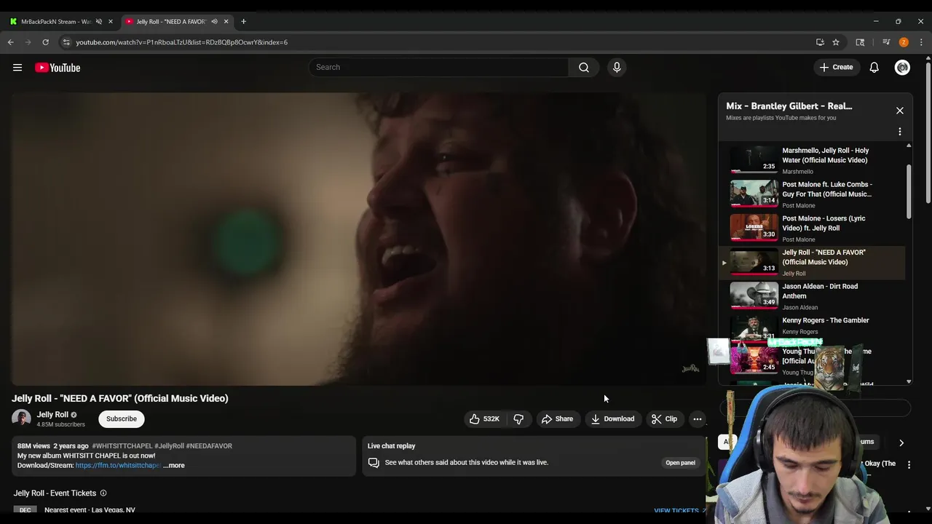This screenshot has width=932, height=524.
Task: Play Post Malone Guy For That video
Action: [x=810, y=194]
